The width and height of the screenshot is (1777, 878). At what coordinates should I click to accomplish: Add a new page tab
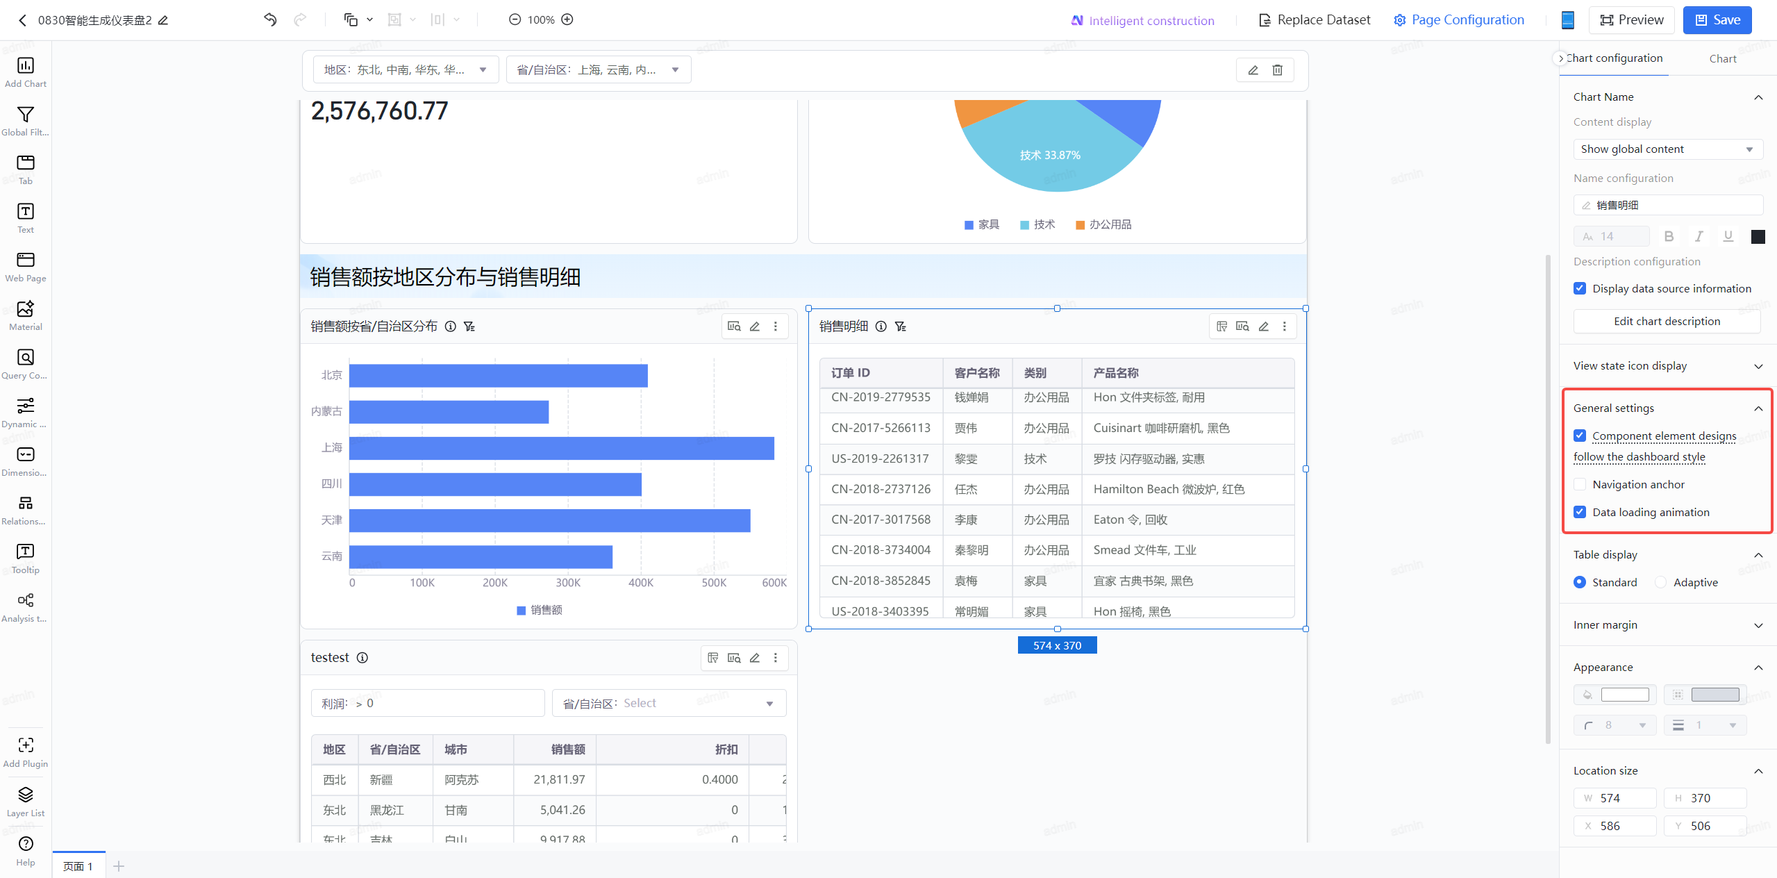[x=119, y=865]
